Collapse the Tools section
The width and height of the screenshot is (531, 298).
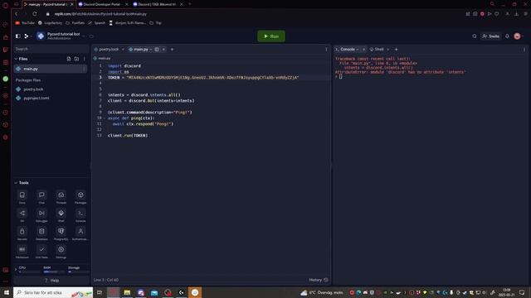[x=16, y=183]
